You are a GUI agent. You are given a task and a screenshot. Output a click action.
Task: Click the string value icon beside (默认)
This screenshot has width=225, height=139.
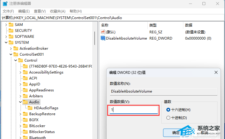point(103,32)
